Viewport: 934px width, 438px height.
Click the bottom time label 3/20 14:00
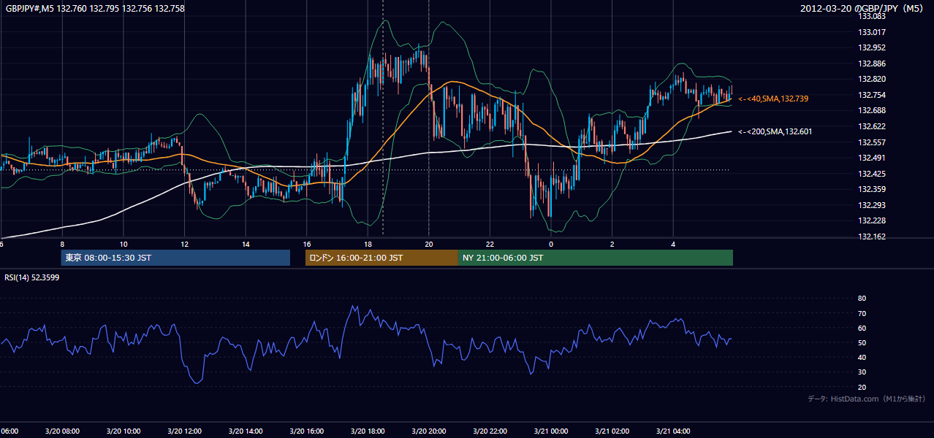click(x=245, y=431)
